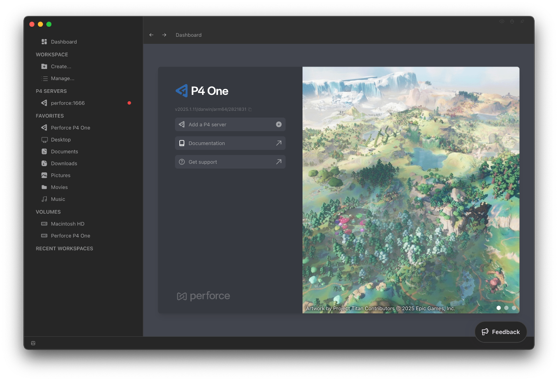Go forward with the right arrow
558x381 pixels.
pos(164,35)
